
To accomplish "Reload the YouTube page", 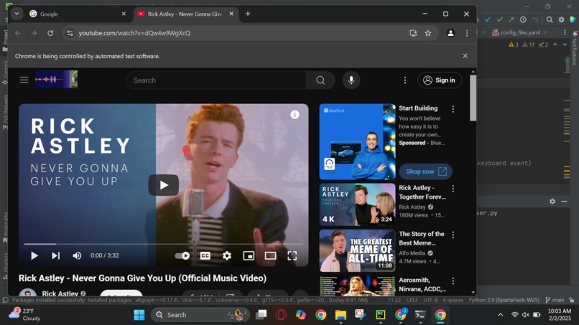I will coord(50,33).
